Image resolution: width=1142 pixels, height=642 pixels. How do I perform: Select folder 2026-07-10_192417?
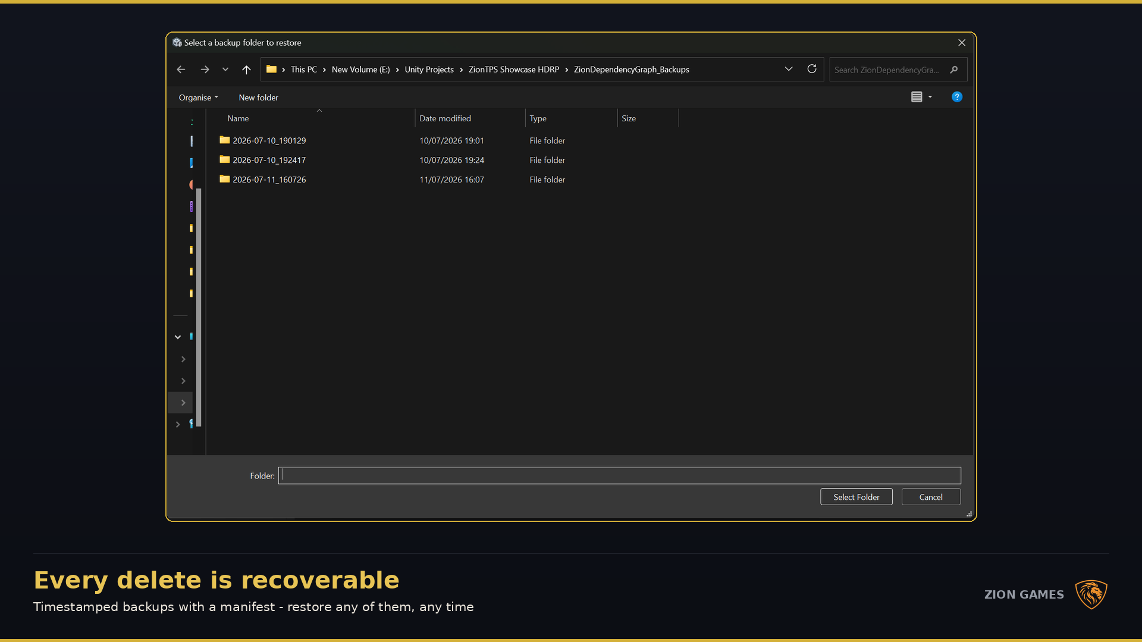pyautogui.click(x=269, y=160)
